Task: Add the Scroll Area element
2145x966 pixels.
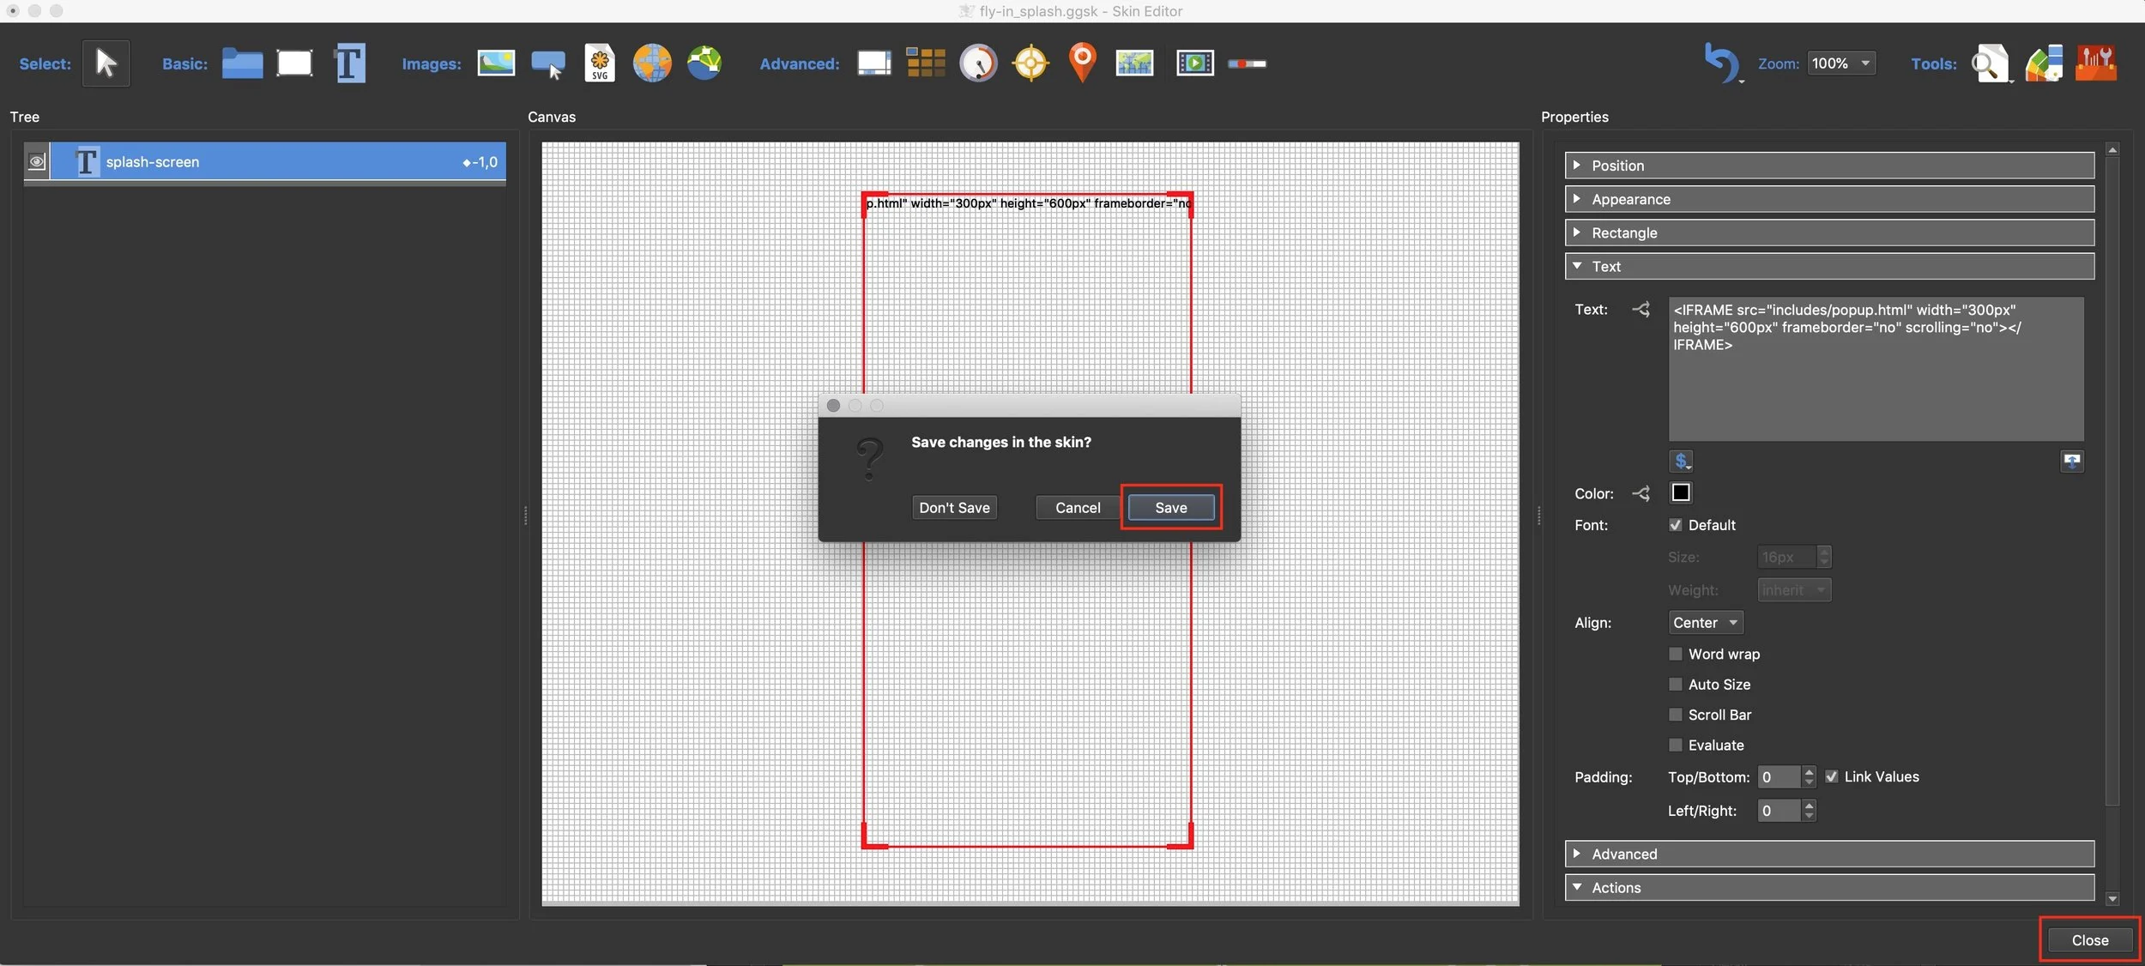Action: pos(873,63)
